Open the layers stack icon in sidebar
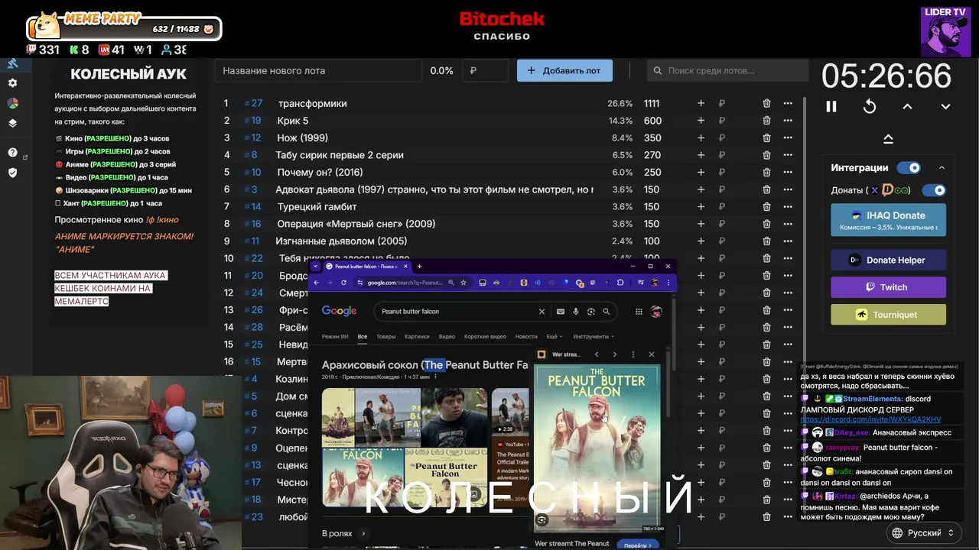979x550 pixels. coord(12,123)
